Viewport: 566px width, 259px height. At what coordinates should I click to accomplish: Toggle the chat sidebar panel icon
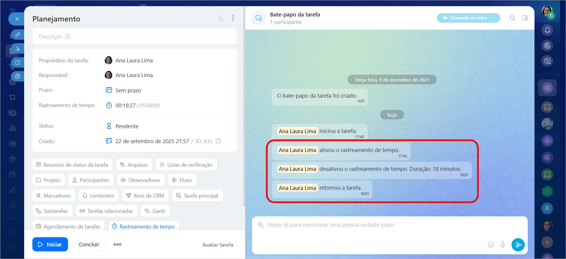(x=525, y=18)
